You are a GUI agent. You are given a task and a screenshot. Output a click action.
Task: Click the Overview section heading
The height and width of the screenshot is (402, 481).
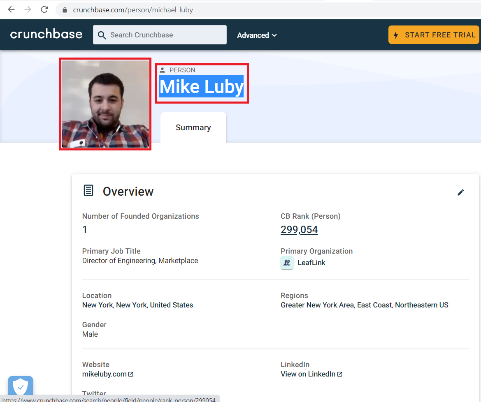click(x=128, y=191)
